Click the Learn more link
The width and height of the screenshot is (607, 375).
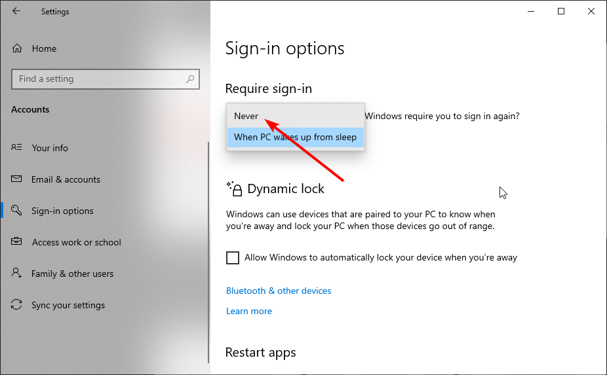tap(249, 311)
